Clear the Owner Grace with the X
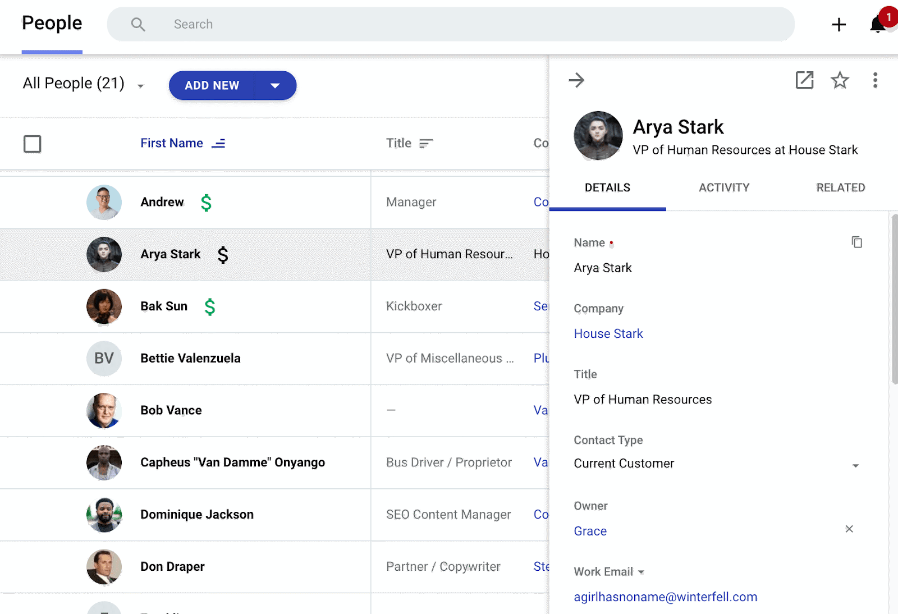Screen dimensions: 898x614 point(849,529)
